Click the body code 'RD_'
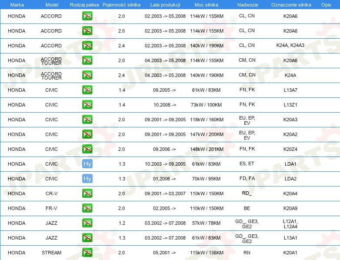Viewport: 340px width, 260px height. click(x=247, y=193)
